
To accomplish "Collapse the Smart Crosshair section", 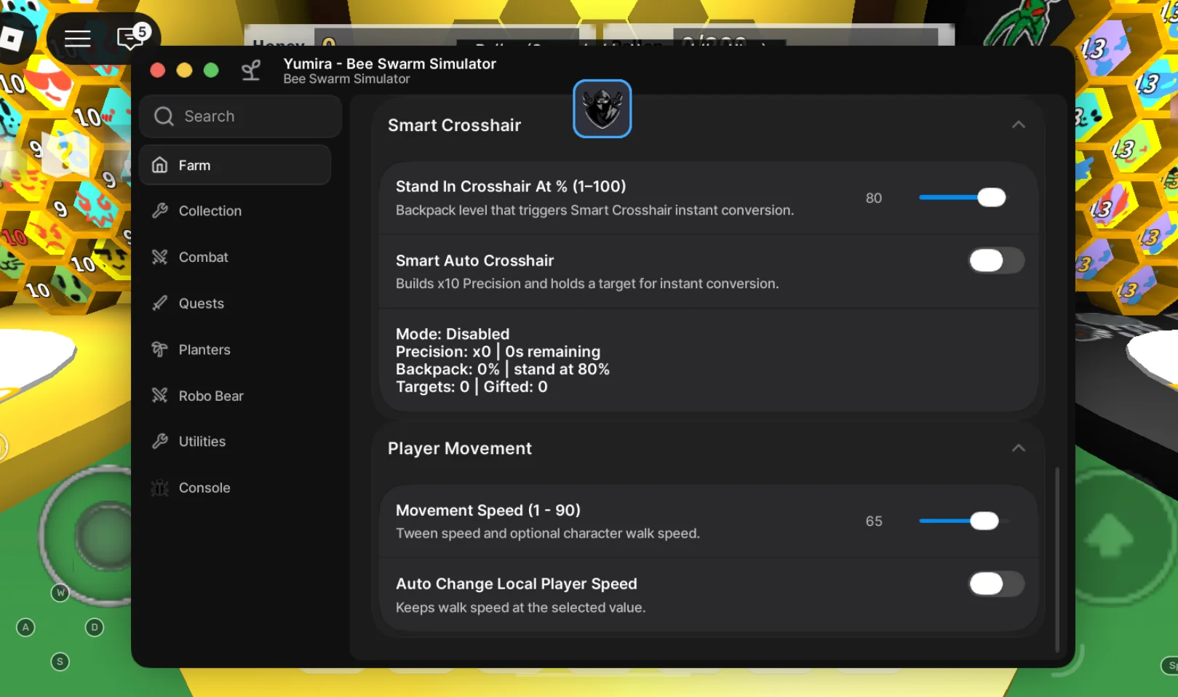I will [1019, 125].
